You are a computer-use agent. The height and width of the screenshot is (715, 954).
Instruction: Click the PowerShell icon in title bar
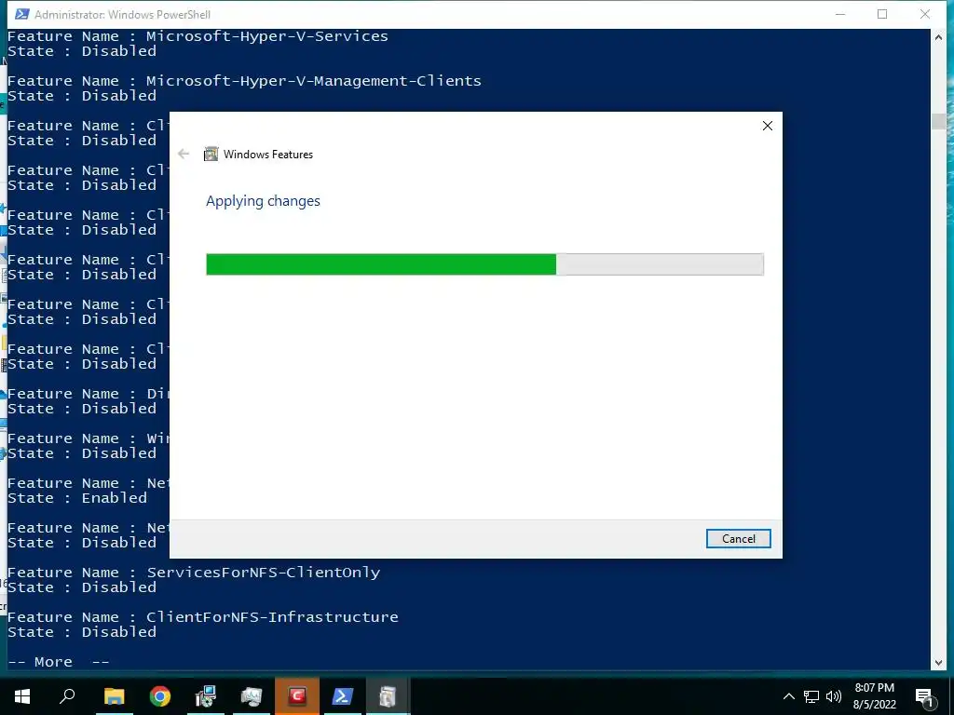coord(22,14)
